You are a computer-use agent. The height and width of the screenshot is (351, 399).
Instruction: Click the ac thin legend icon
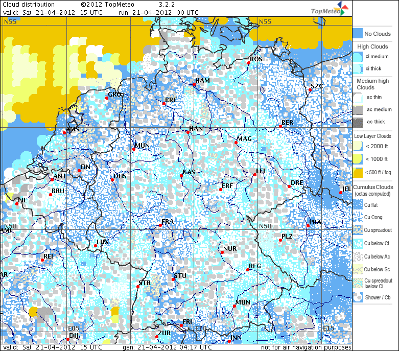pyautogui.click(x=358, y=98)
